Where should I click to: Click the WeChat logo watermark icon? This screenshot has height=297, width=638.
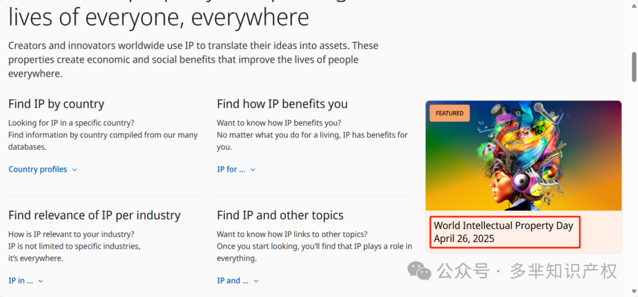419,270
